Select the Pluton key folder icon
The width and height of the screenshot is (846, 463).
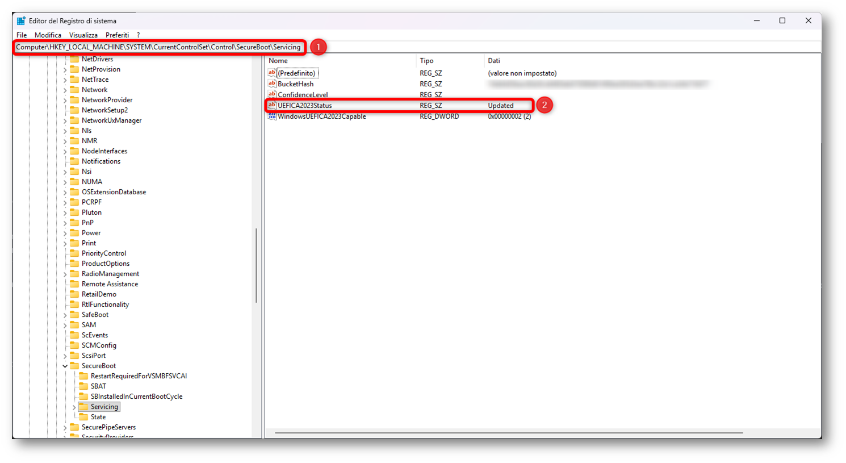point(74,212)
